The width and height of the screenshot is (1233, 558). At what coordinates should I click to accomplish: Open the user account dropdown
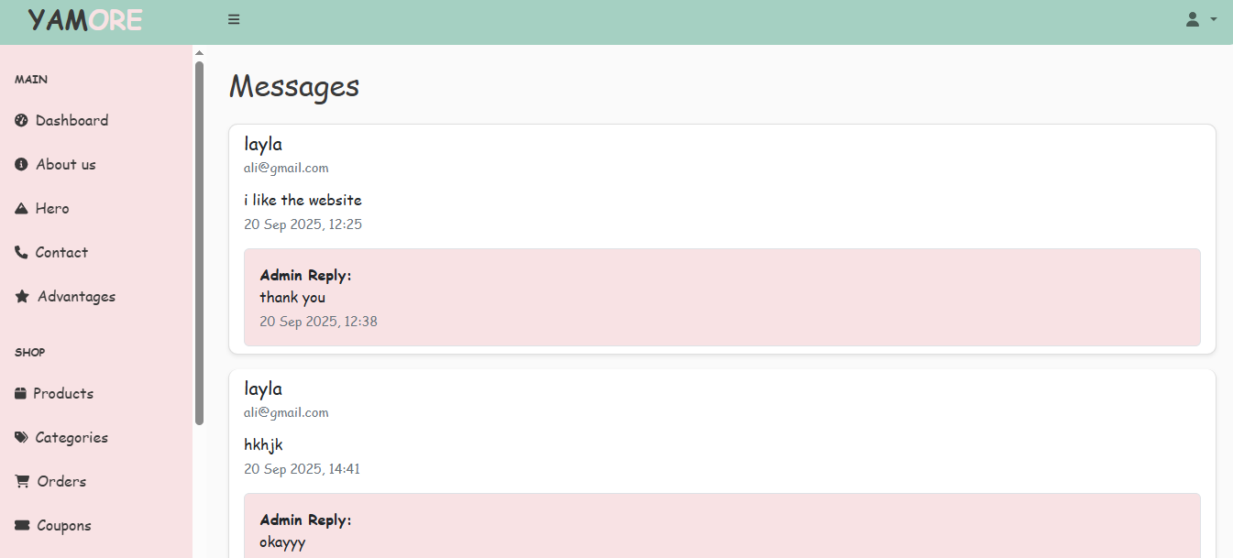pos(1193,19)
